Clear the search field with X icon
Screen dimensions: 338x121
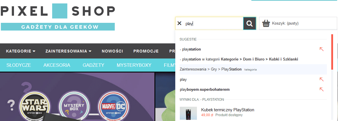tap(179, 23)
